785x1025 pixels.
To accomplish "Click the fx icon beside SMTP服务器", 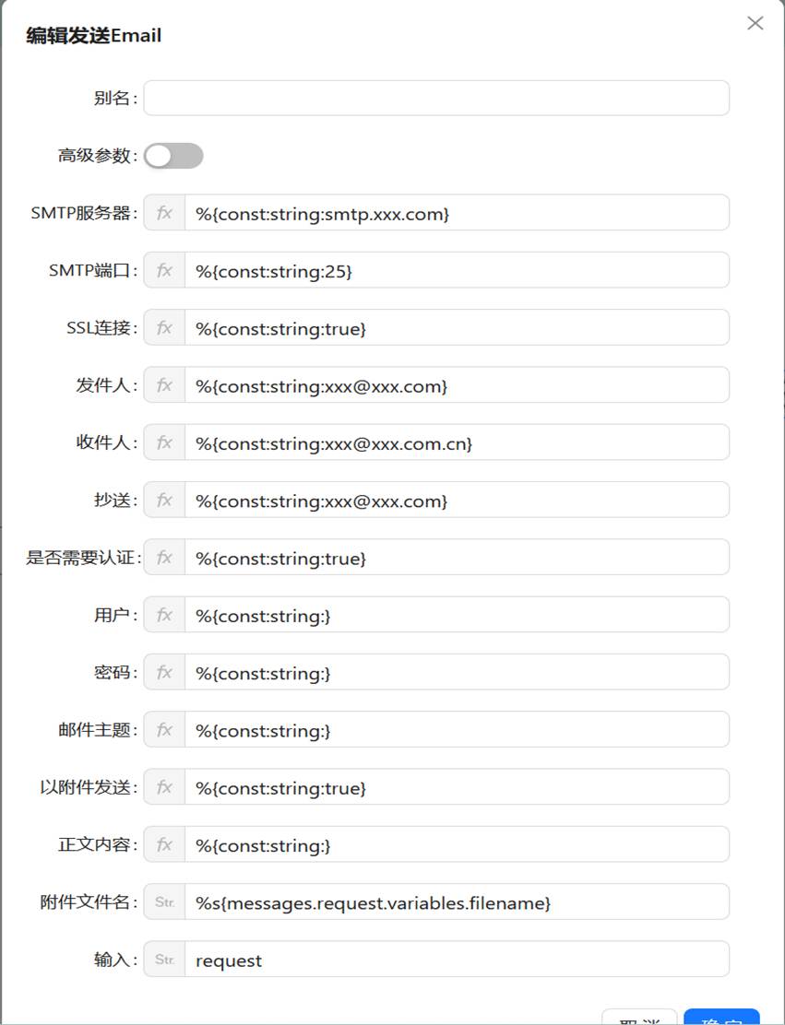I will point(164,213).
